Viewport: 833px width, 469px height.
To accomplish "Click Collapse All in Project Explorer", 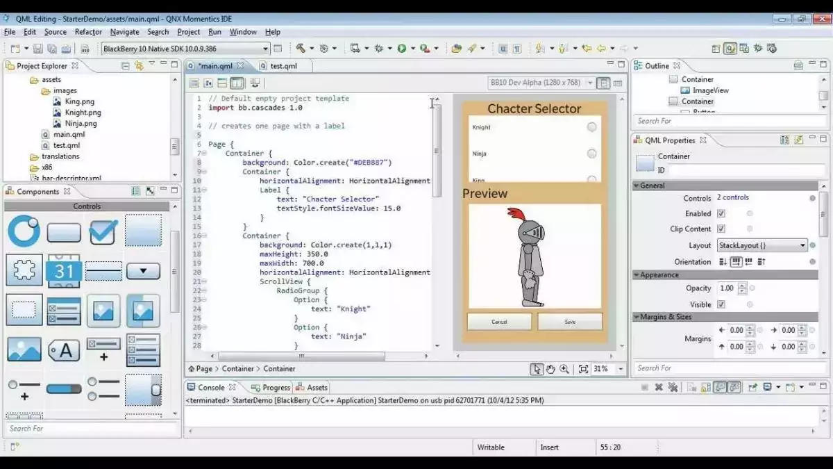I will tap(126, 66).
